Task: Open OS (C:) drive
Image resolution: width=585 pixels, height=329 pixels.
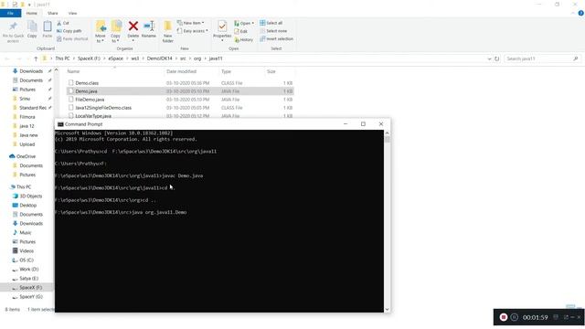Action: tap(27, 260)
